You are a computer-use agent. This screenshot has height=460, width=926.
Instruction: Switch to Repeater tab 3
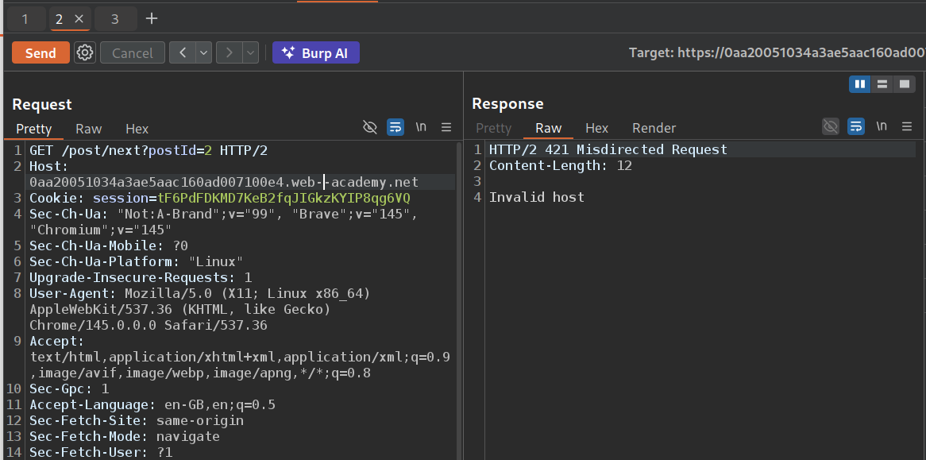114,18
